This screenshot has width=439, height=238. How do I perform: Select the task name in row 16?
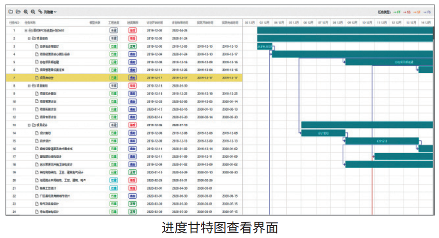[56, 149]
